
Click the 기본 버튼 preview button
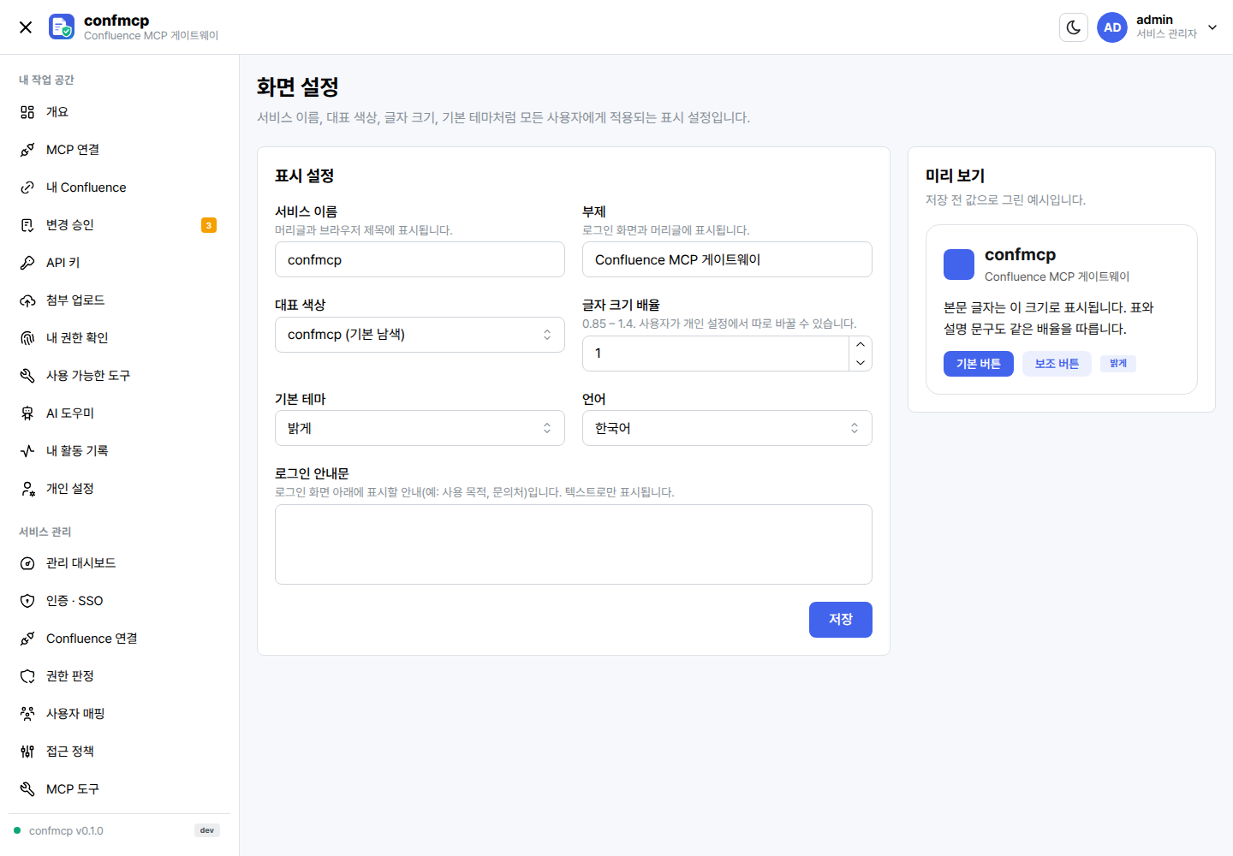coord(979,364)
